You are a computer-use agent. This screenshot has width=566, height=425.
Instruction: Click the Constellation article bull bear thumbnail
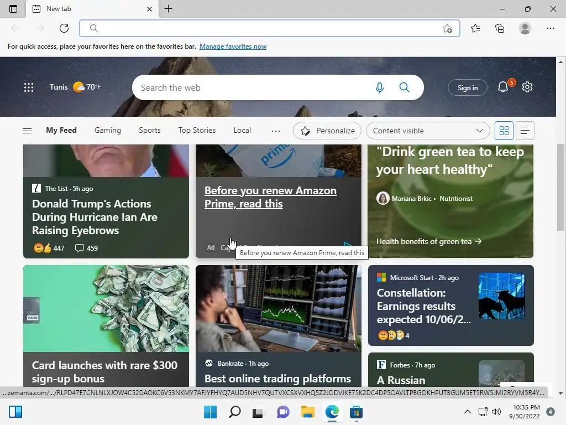pyautogui.click(x=501, y=296)
